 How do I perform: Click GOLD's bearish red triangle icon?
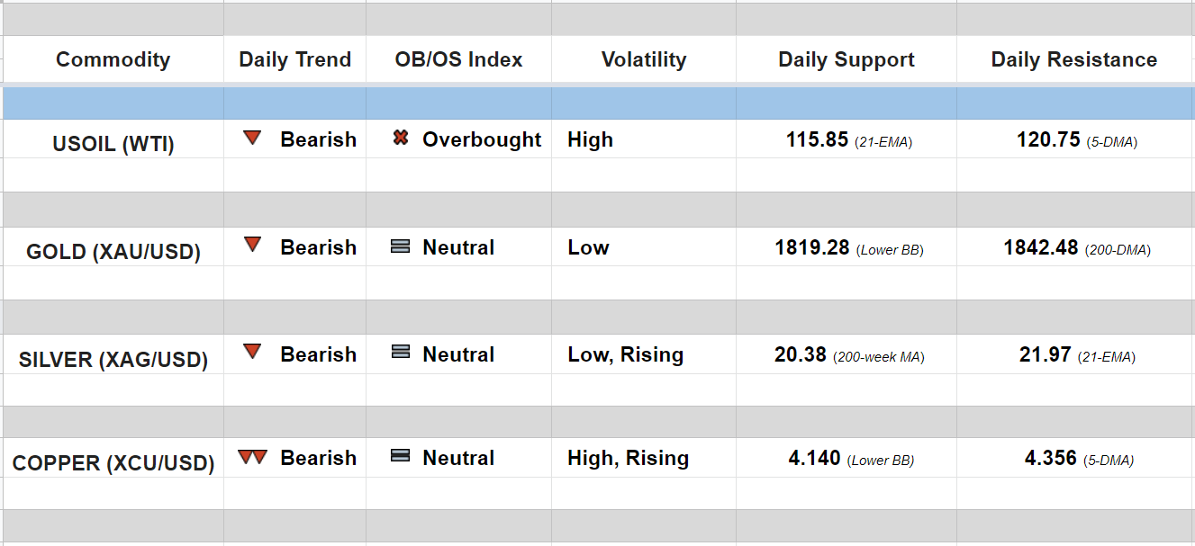pyautogui.click(x=252, y=245)
